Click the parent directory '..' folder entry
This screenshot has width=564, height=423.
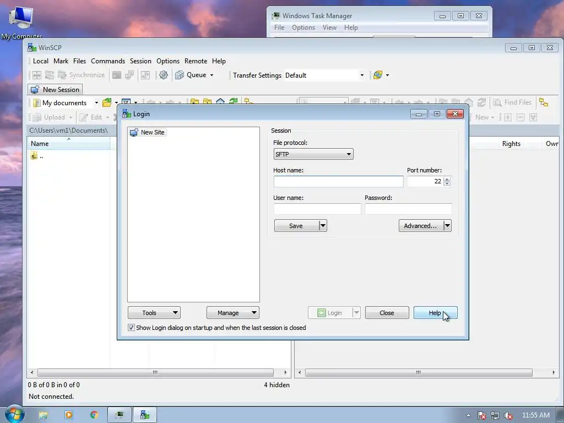[37, 156]
